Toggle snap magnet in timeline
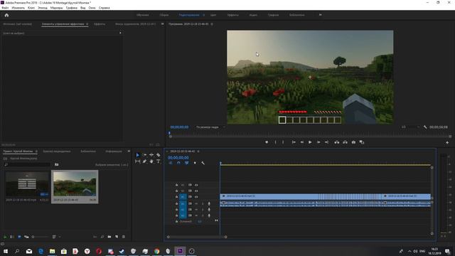Image resolution: width=455 pixels, height=256 pixels. (x=178, y=163)
